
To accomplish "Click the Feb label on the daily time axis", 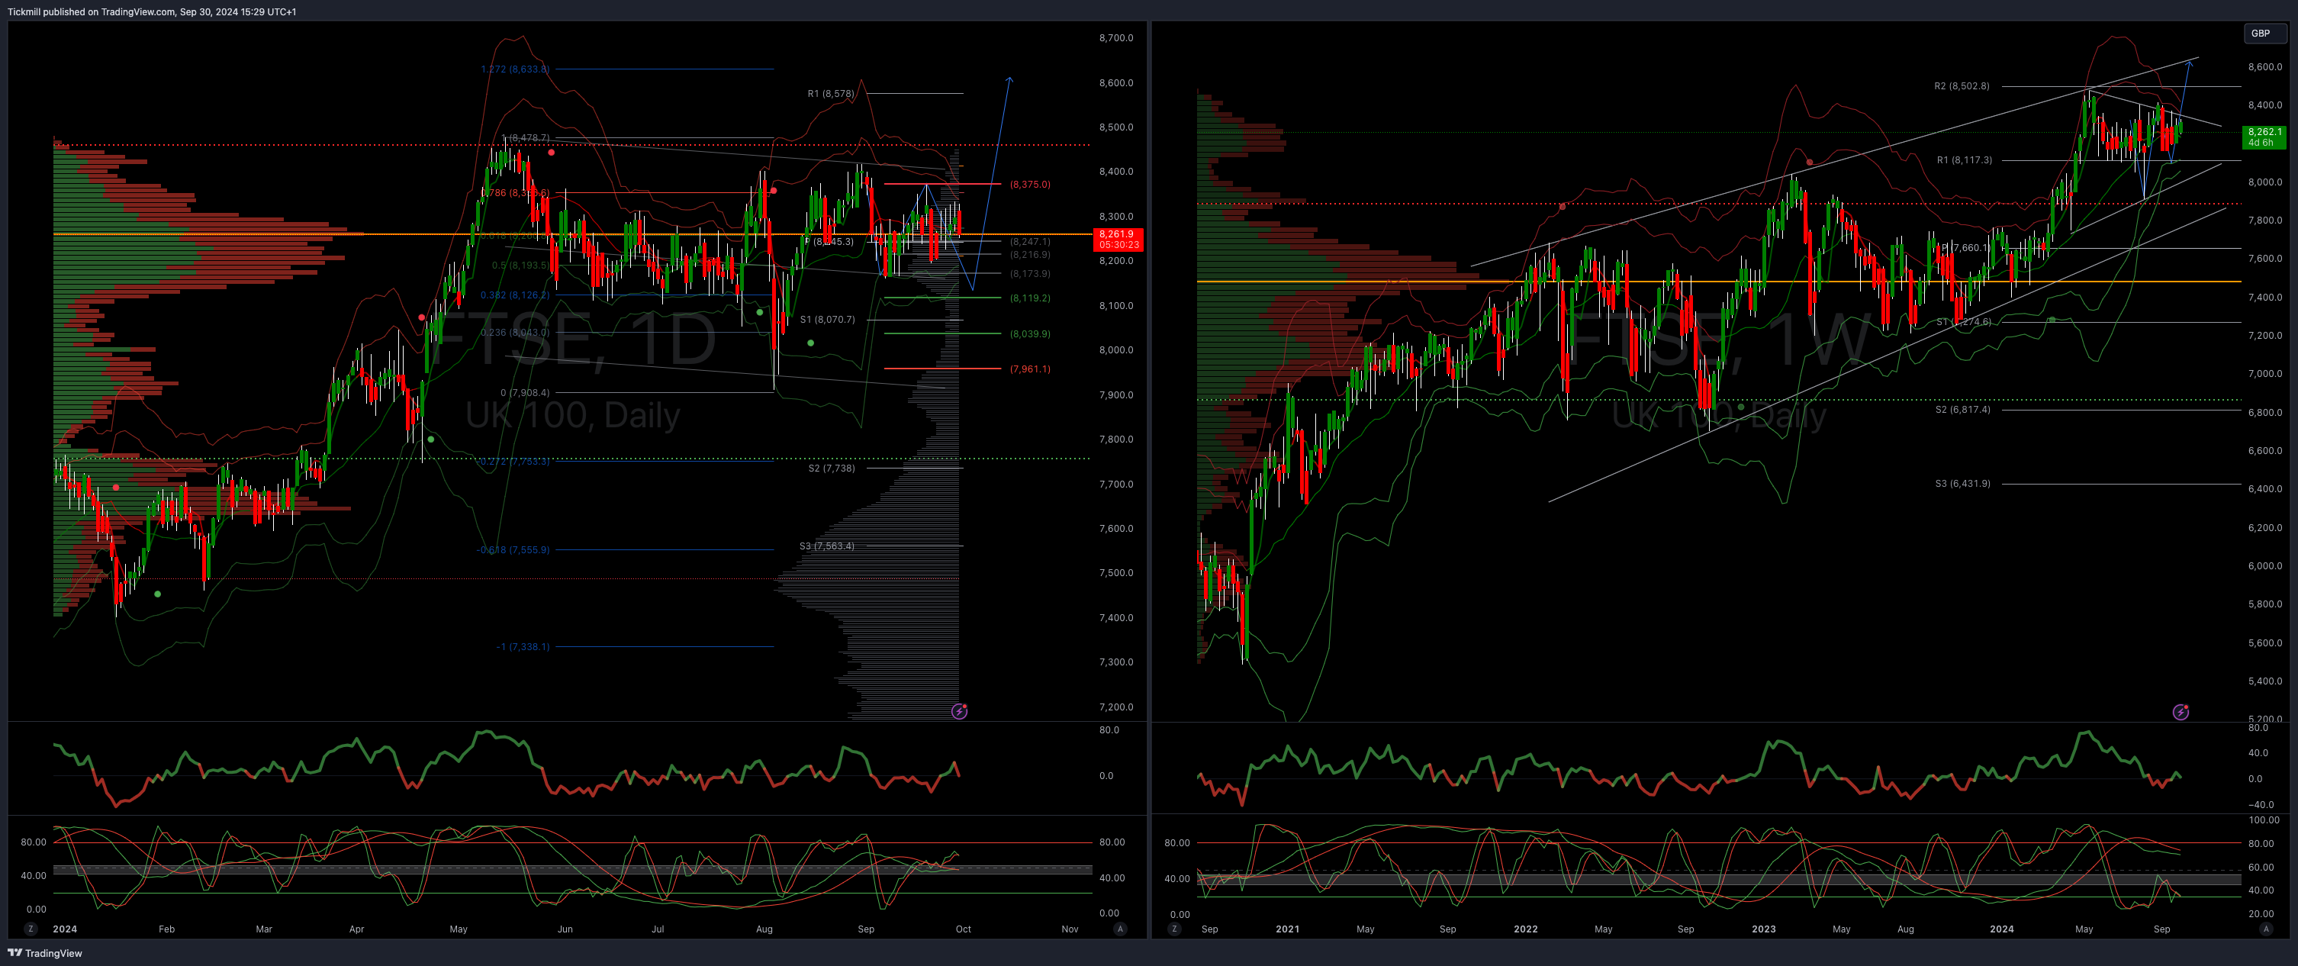I will tap(167, 929).
